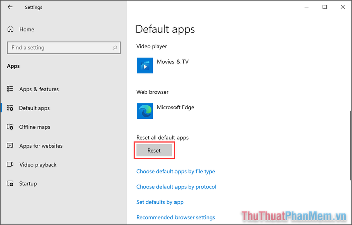Screen dimensions: 352x225
Task: Click the Movies & TV app icon
Action: click(145, 65)
